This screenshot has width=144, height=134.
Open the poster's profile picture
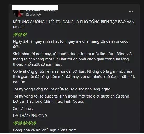[18, 14]
